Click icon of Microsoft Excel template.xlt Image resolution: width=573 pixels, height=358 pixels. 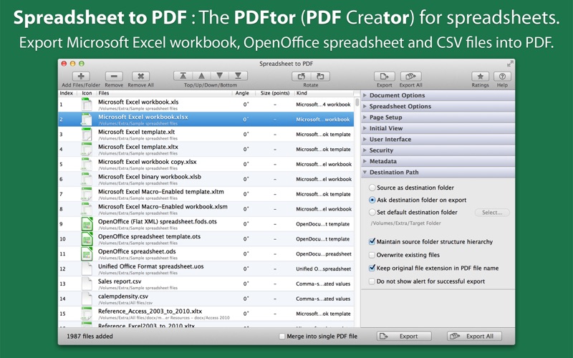click(x=87, y=135)
